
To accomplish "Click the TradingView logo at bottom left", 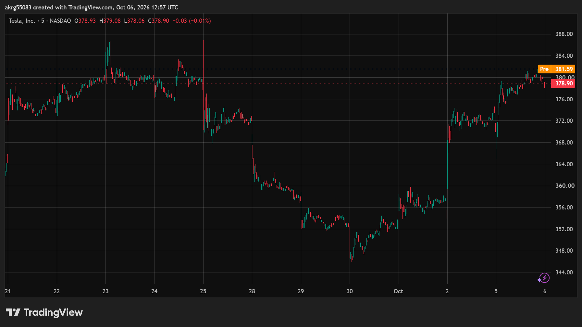I will (x=44, y=312).
